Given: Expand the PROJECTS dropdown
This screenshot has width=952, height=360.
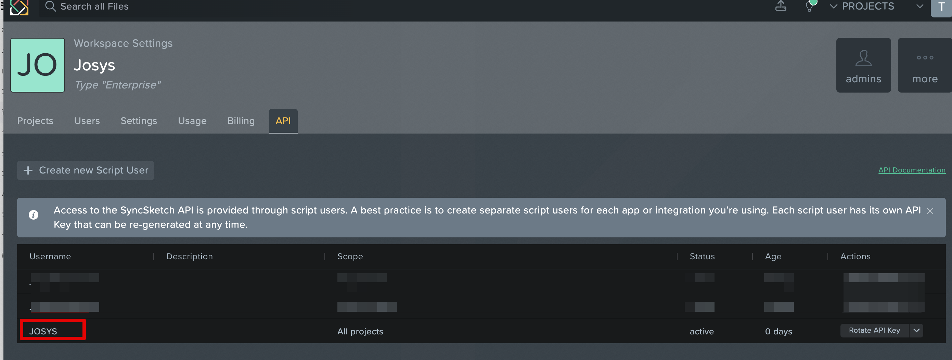Looking at the screenshot, I should pyautogui.click(x=862, y=6).
